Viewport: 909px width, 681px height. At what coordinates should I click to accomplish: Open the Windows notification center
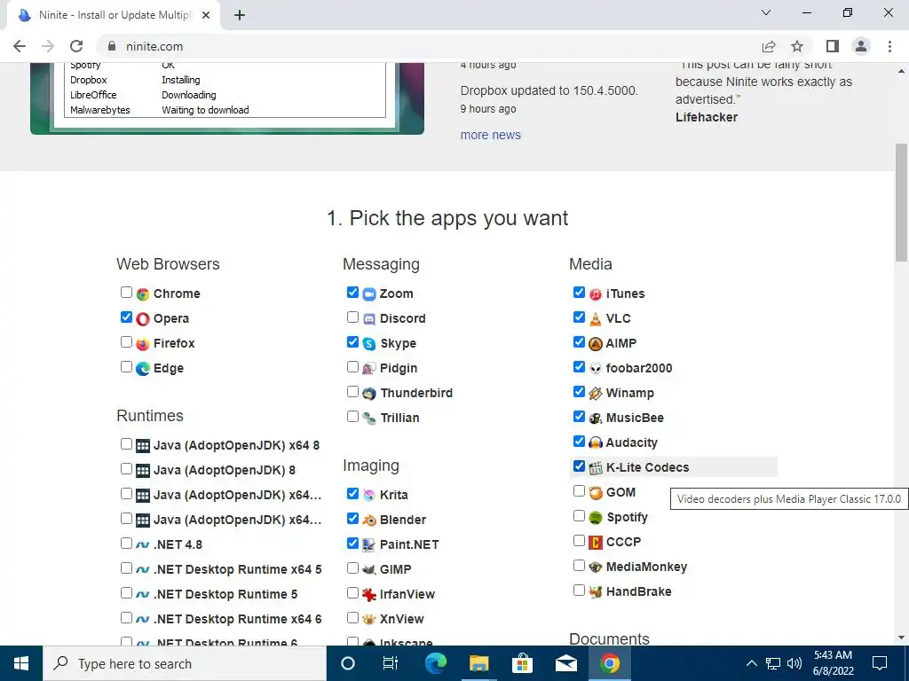click(x=880, y=663)
